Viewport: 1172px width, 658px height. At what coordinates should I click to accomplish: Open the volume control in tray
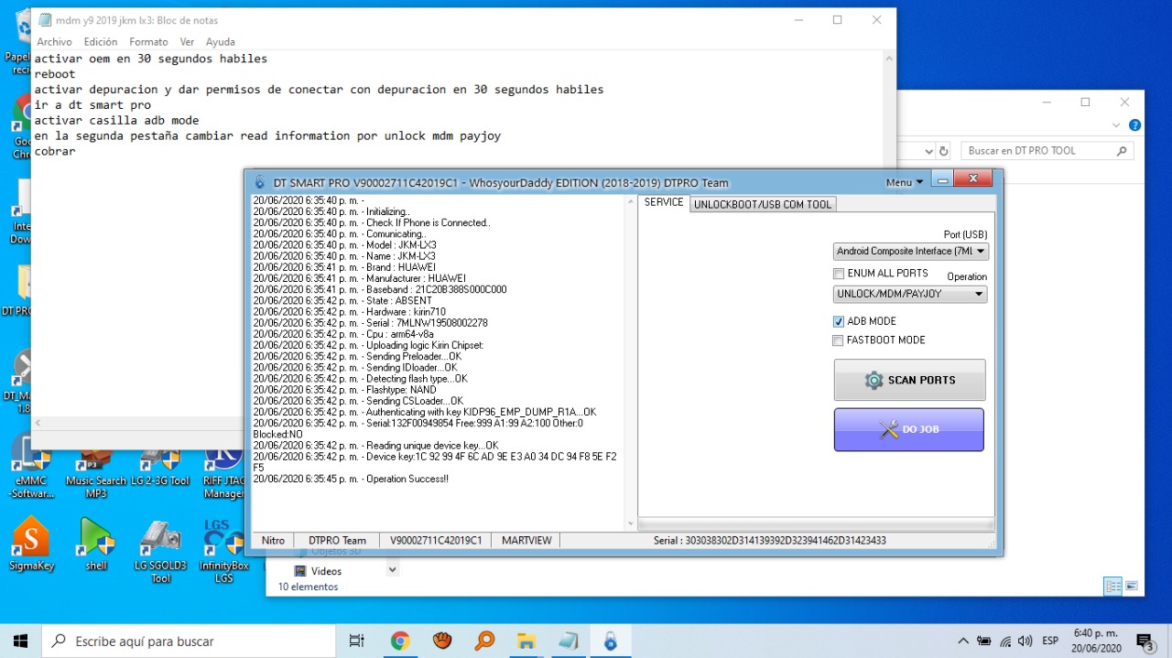tap(1025, 641)
